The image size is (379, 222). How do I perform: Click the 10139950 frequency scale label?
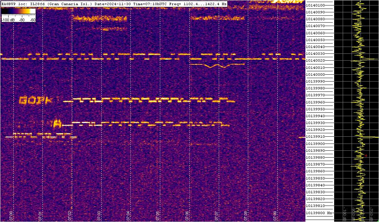tap(315, 109)
